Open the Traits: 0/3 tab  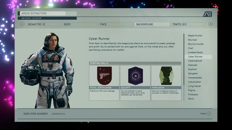pos(188,24)
